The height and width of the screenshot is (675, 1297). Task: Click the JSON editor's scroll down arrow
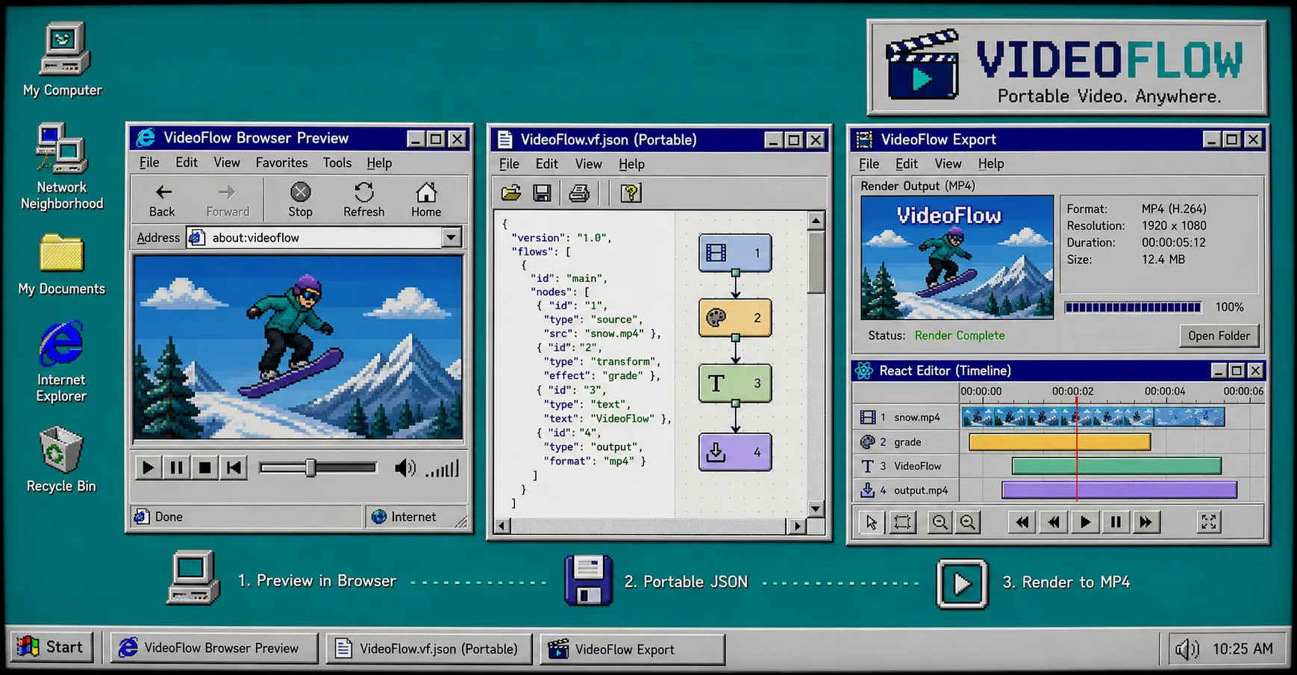click(x=816, y=509)
